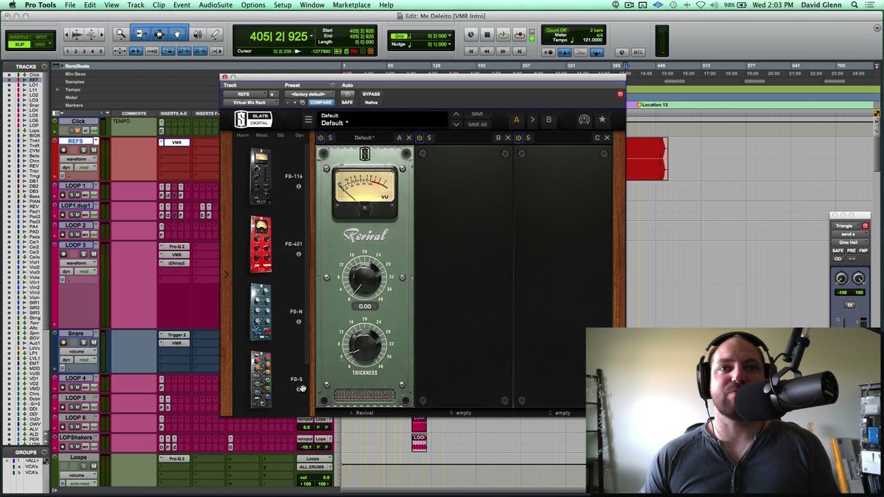Select the Pencil tool

[215, 34]
